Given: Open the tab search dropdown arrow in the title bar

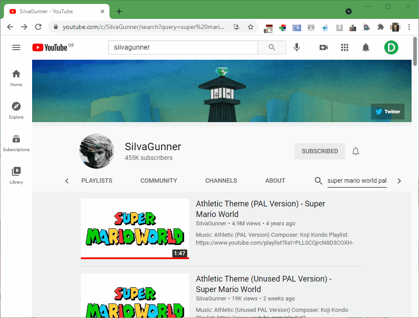Looking at the screenshot, I should point(349,11).
